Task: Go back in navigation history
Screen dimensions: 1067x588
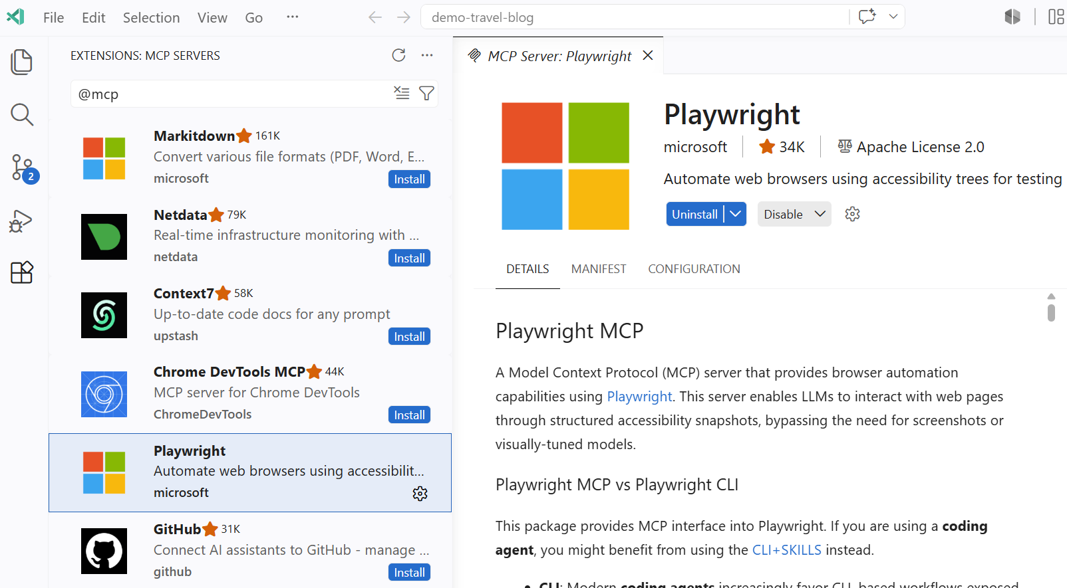Action: (375, 17)
